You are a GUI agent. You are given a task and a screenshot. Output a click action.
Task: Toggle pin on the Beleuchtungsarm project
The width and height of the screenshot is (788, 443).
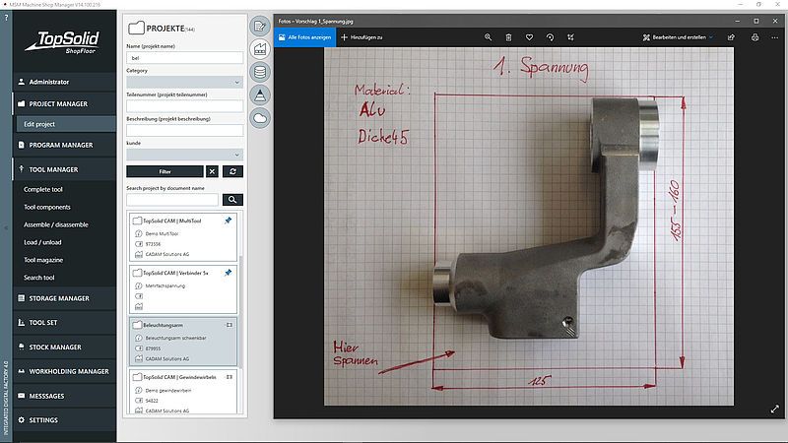(x=229, y=323)
